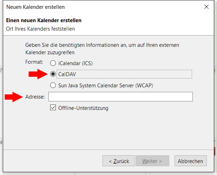The height and width of the screenshot is (175, 217).
Task: Focus the Adresse text field
Action: 120,96
